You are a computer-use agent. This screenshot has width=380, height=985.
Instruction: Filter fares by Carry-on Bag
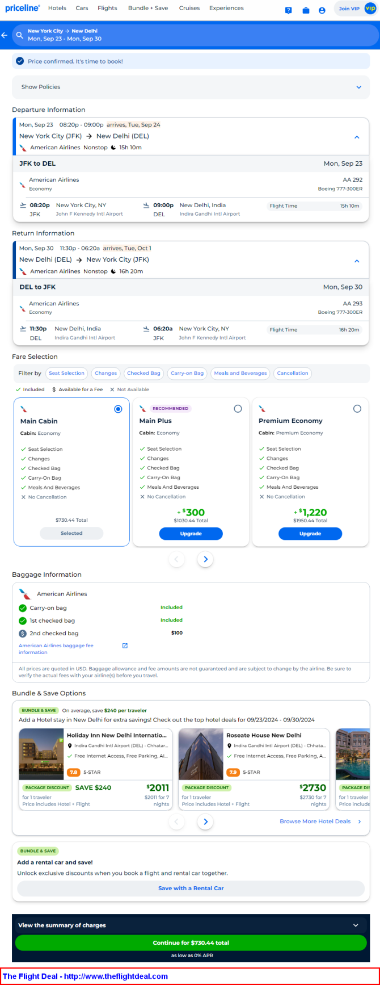click(x=187, y=374)
